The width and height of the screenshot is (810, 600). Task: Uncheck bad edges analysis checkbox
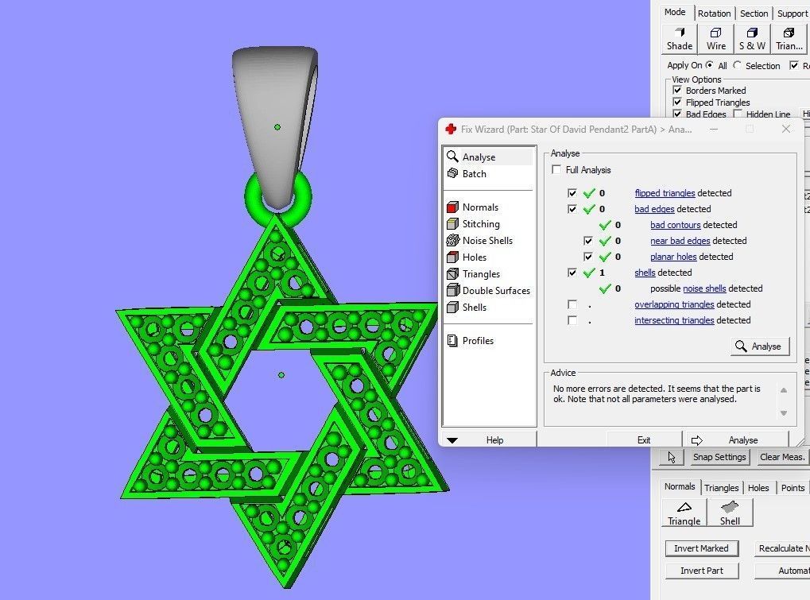[572, 209]
